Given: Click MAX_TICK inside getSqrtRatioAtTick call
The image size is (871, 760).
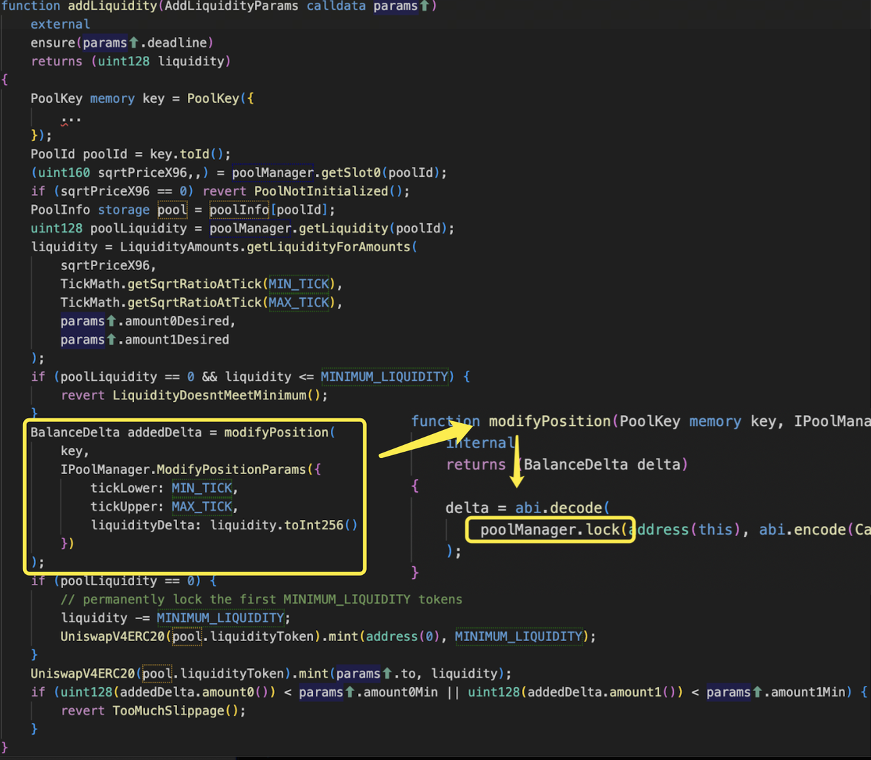Looking at the screenshot, I should (299, 303).
